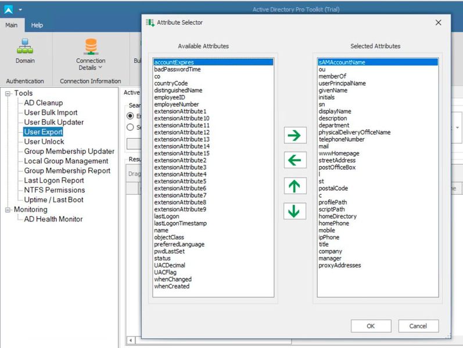Select objectClass attribute
463x348 pixels.
pos(169,237)
